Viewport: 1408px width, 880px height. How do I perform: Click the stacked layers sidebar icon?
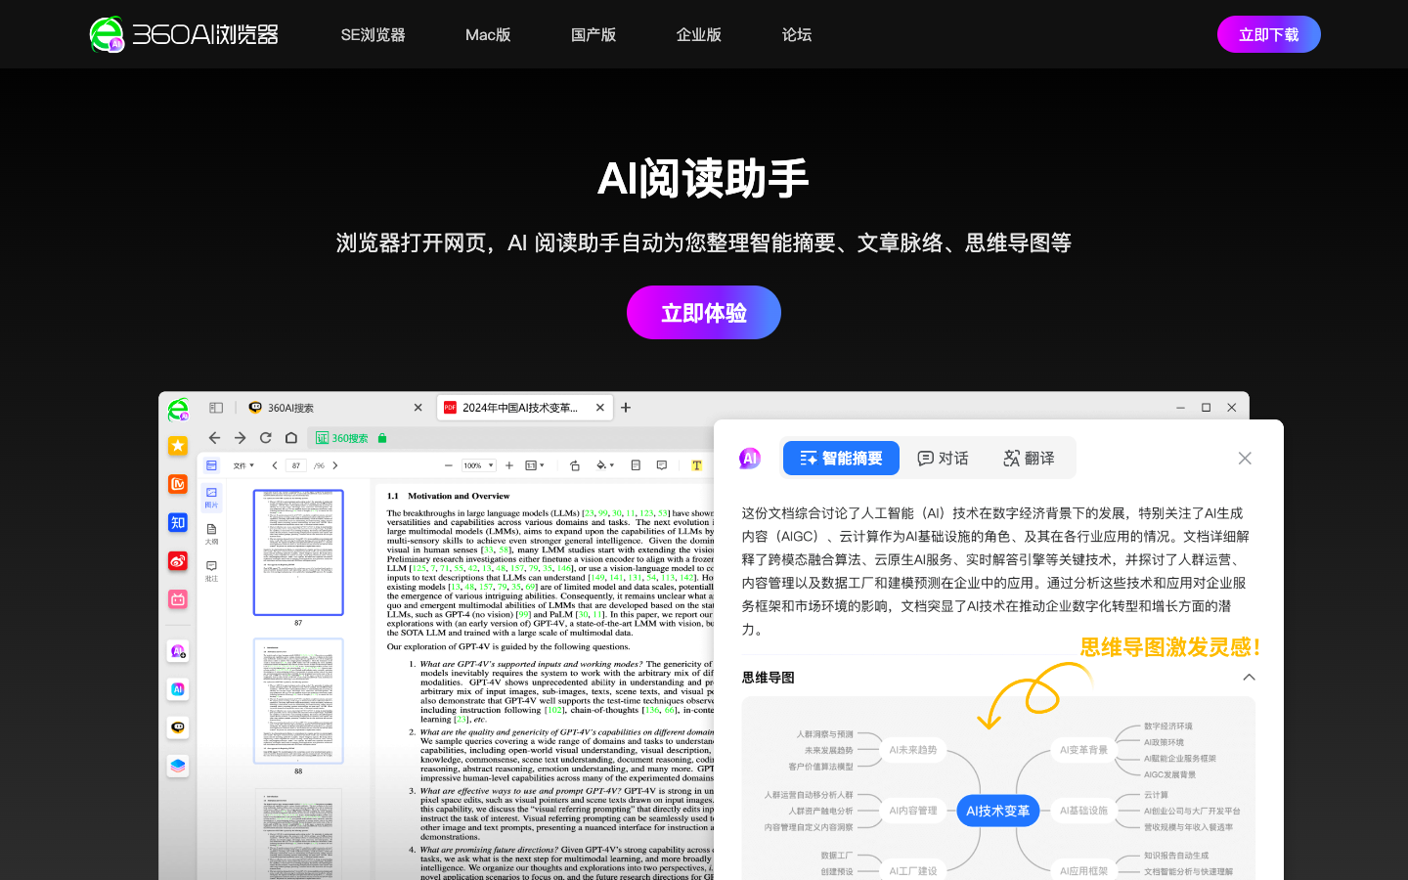178,766
